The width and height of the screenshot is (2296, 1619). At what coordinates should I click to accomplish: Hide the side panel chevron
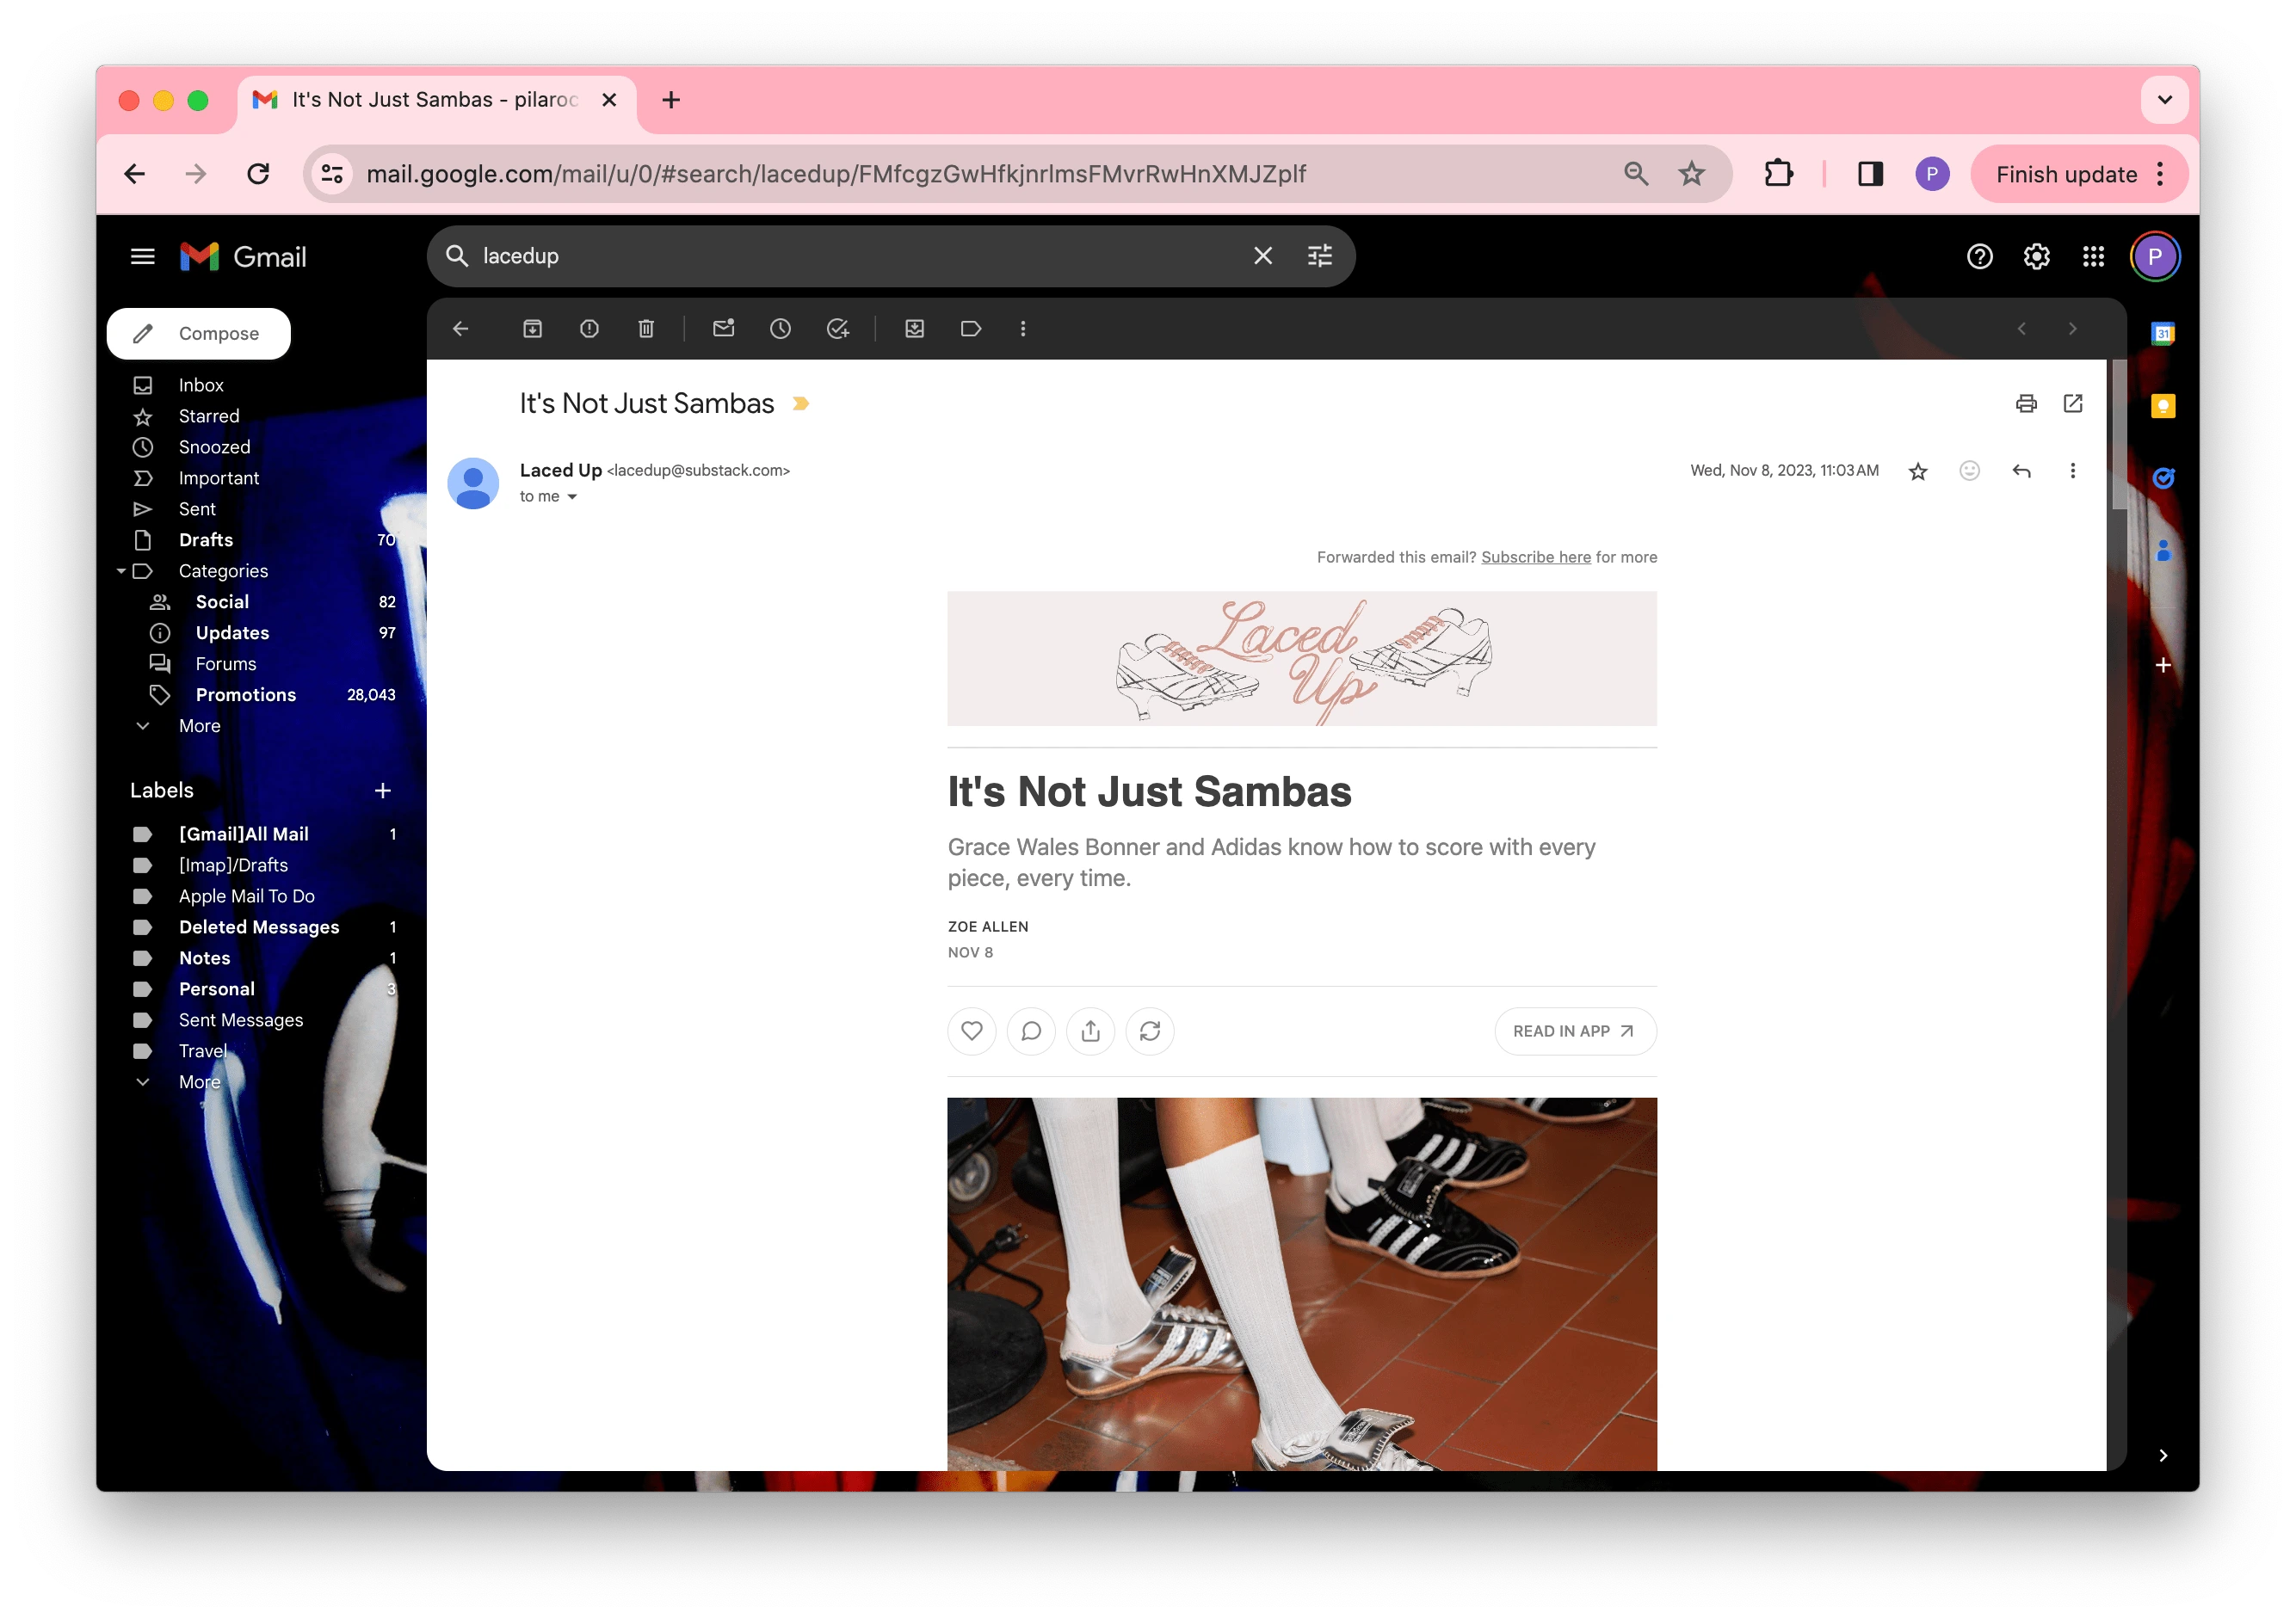pos(2163,1456)
